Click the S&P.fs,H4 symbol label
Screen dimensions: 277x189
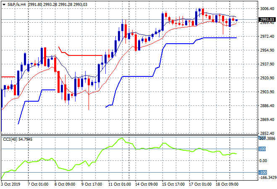coord(17,5)
